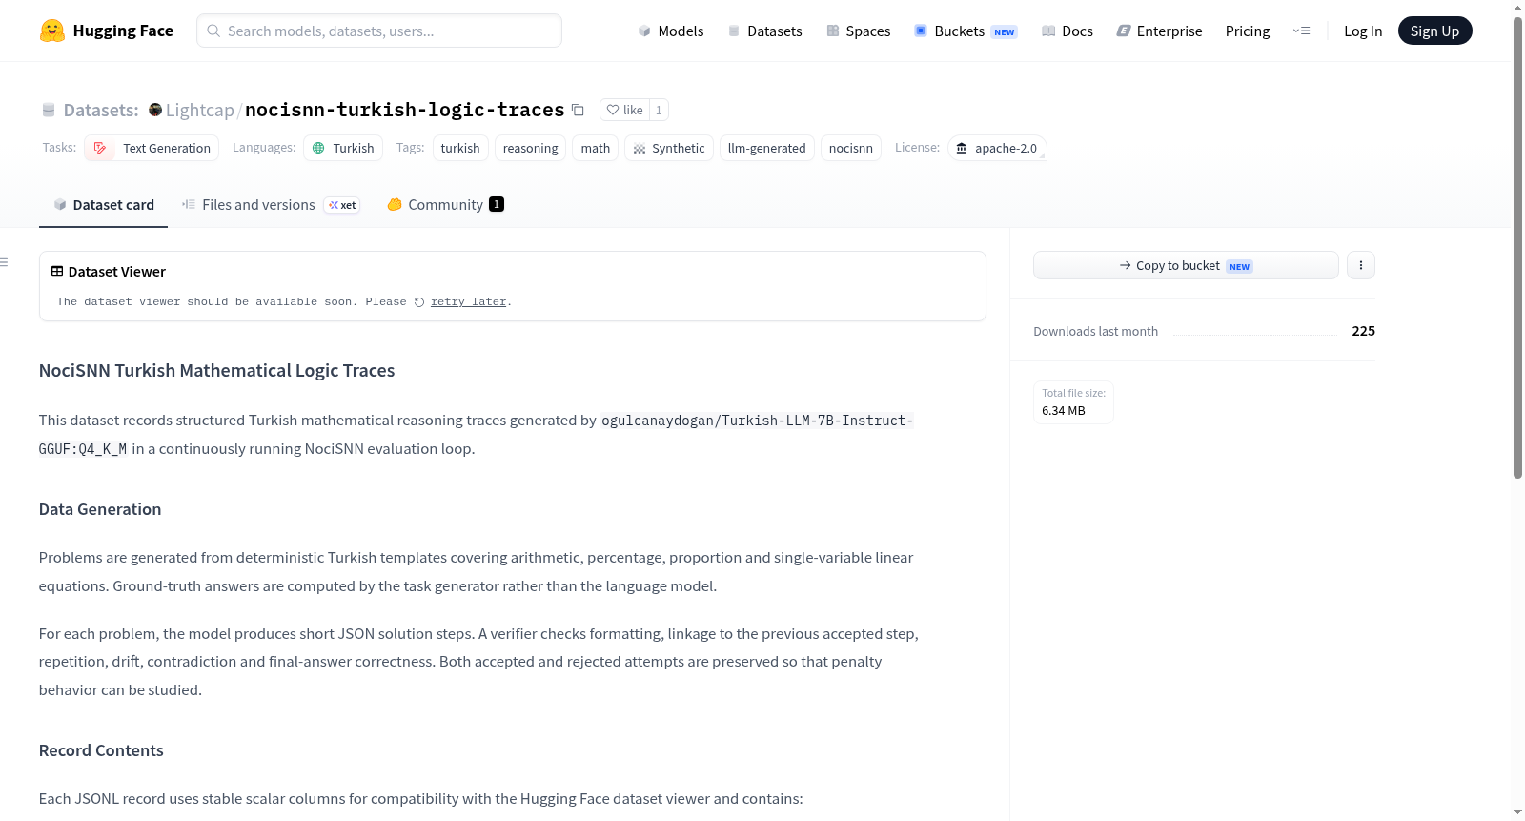Click the Log In link

coord(1363,31)
